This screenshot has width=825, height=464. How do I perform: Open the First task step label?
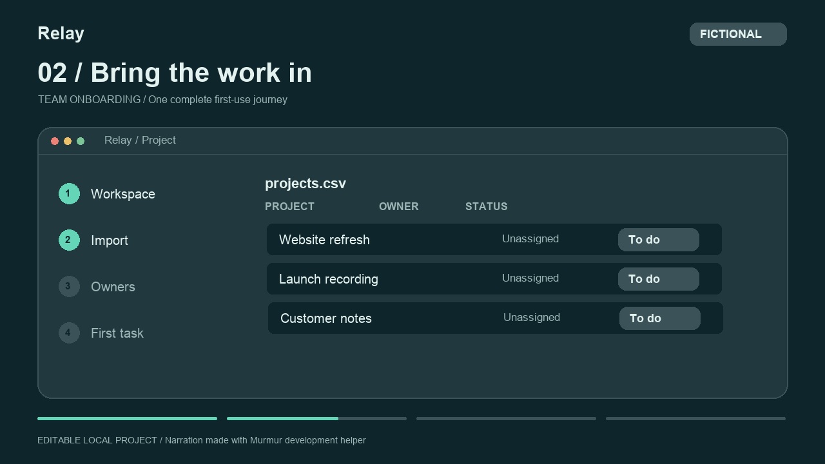coord(117,333)
